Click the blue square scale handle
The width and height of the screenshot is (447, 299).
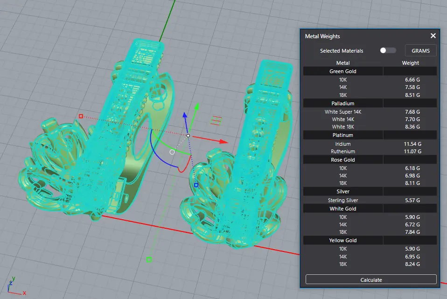(196, 185)
